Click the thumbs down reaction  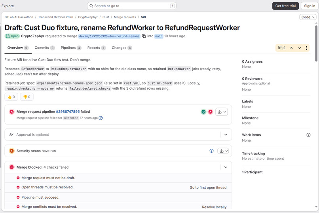click(27, 97)
